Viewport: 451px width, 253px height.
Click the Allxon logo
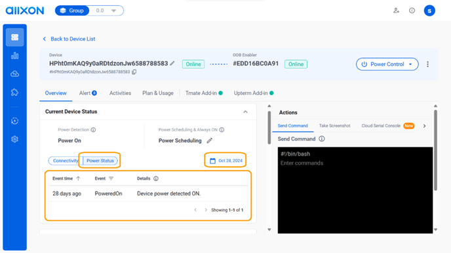(x=25, y=10)
